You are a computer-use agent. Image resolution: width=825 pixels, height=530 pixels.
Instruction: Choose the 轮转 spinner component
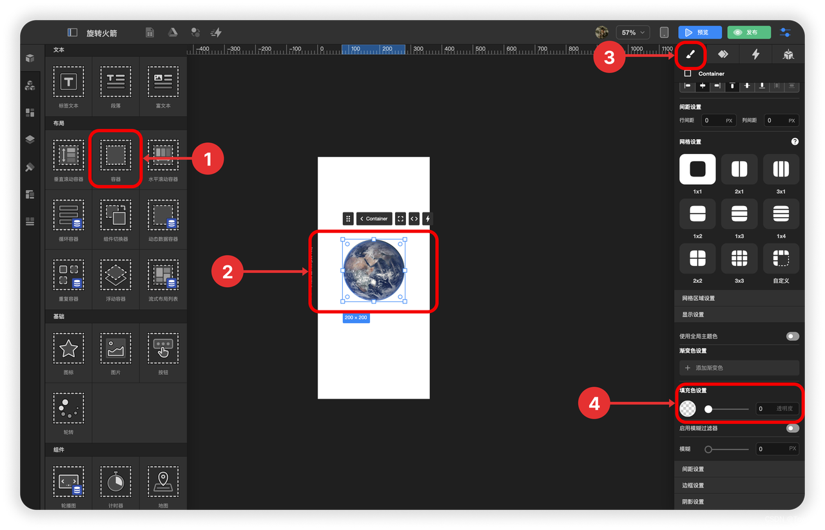68,412
